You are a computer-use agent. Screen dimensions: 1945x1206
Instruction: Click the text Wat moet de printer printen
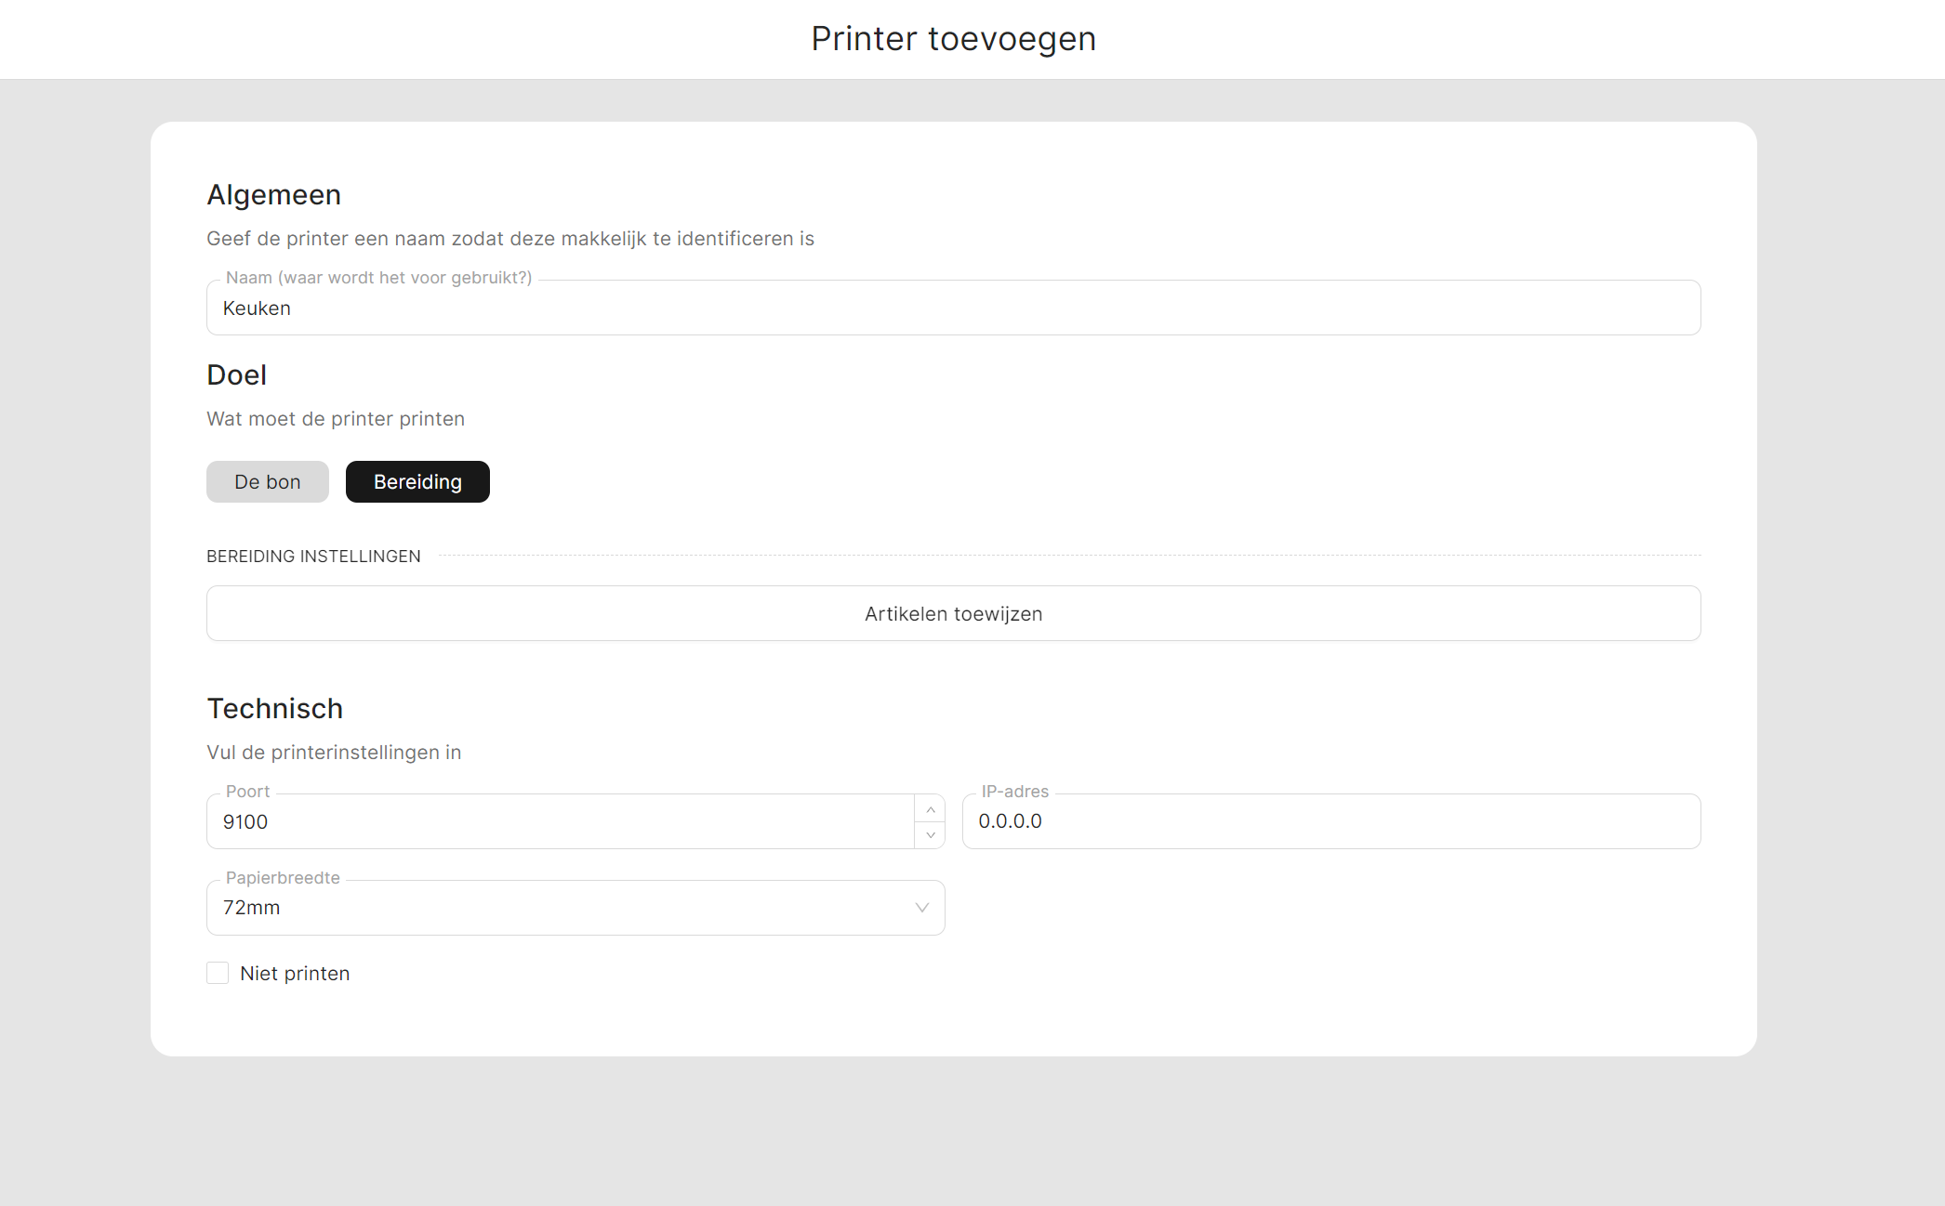point(335,419)
